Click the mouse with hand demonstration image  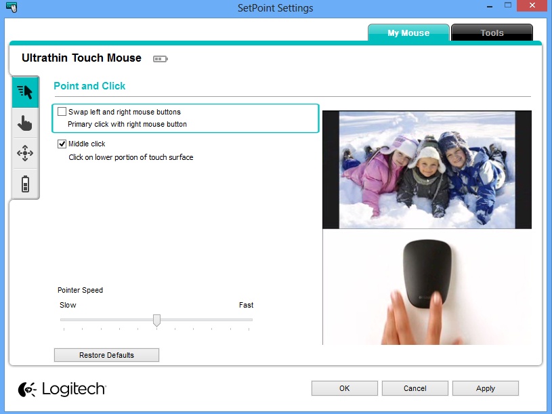427,287
